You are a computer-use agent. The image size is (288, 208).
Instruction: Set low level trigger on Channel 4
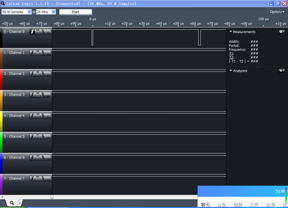coord(48,116)
